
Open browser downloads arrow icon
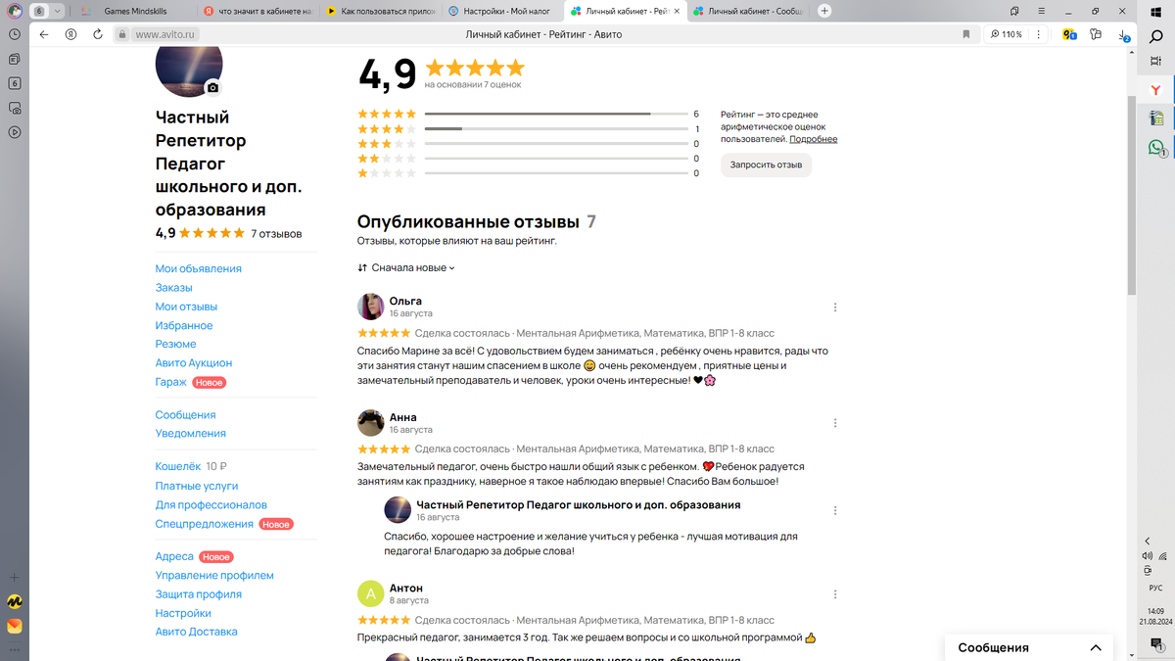point(1123,34)
